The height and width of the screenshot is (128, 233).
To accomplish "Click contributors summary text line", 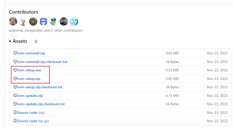I will click(x=46, y=31).
